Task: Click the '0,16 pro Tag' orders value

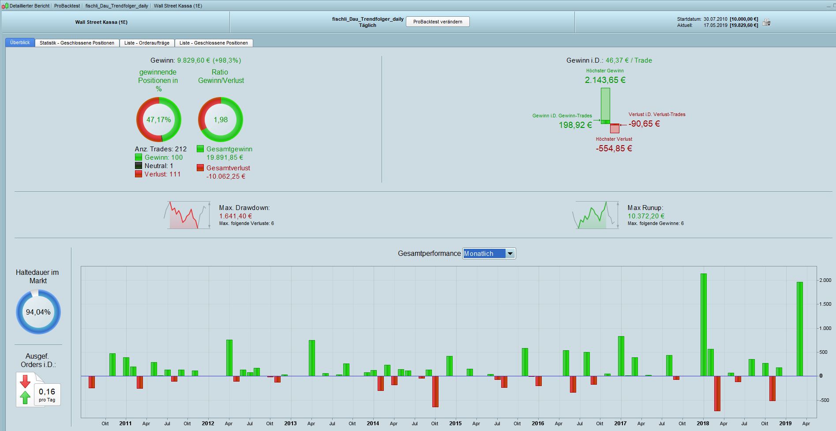Action: [x=47, y=394]
